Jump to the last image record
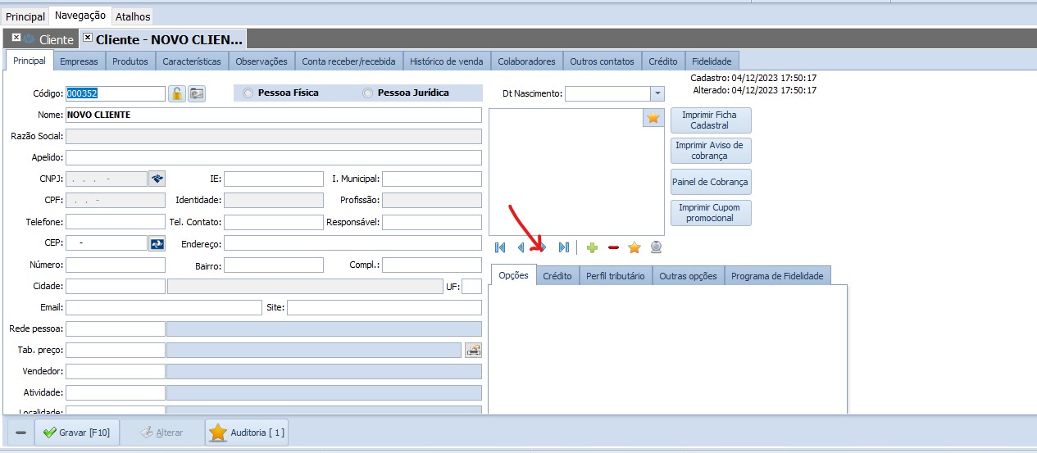Image resolution: width=1037 pixels, height=453 pixels. pos(563,247)
